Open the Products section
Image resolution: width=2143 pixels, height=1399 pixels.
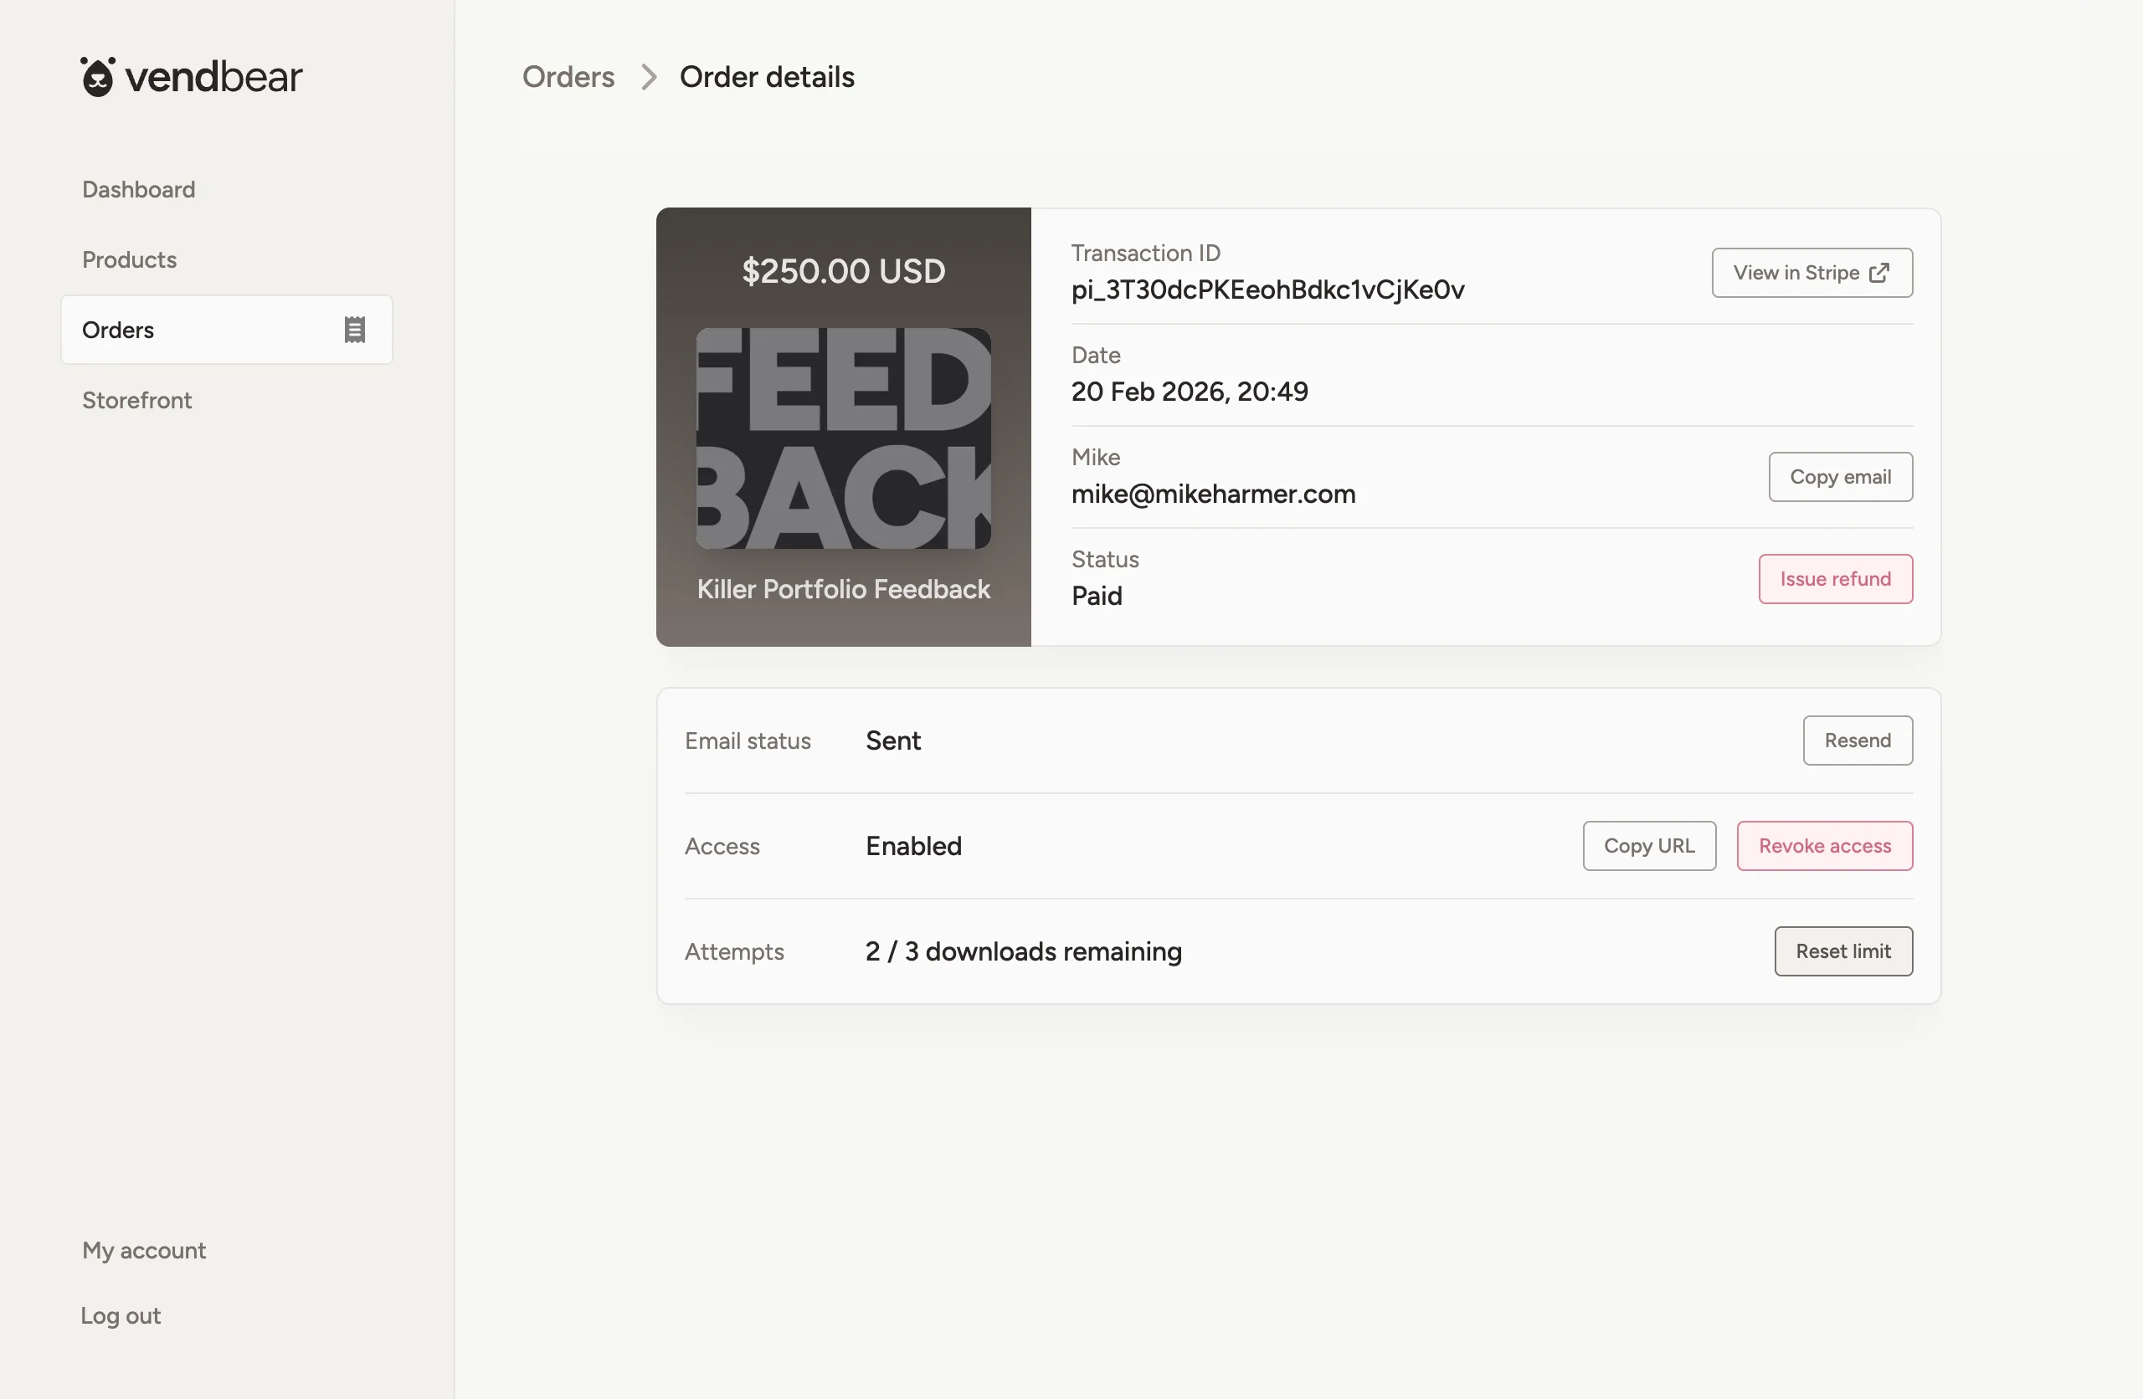[x=130, y=259]
